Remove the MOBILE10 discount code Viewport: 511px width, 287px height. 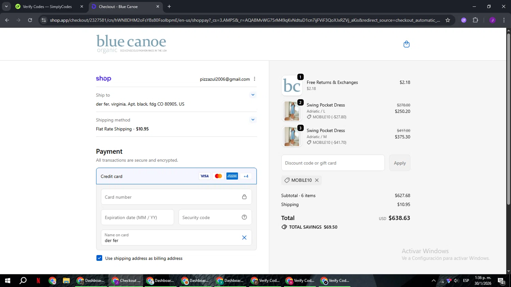click(x=317, y=180)
